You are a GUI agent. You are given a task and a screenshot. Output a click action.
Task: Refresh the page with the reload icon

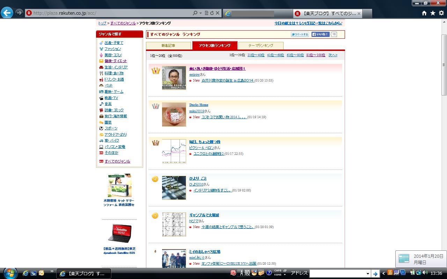pyautogui.click(x=212, y=13)
